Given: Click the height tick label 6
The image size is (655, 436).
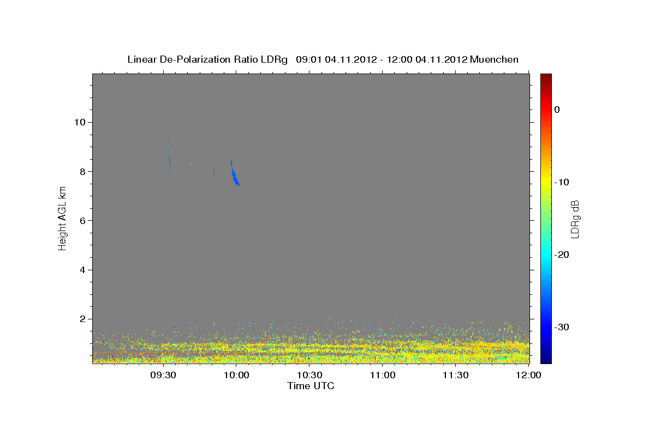Looking at the screenshot, I should point(81,221).
